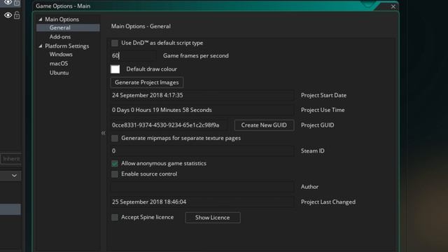Enable DnD as default script type
This screenshot has height=252, width=448.
pyautogui.click(x=115, y=43)
